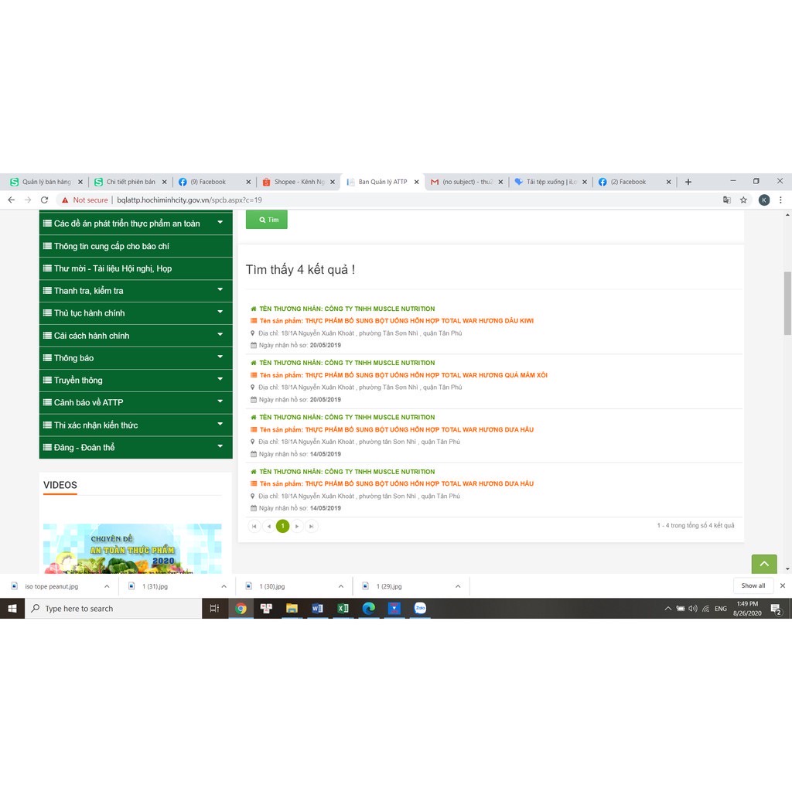Switch to the 'Quản lý bán hàng' tab

(46, 182)
